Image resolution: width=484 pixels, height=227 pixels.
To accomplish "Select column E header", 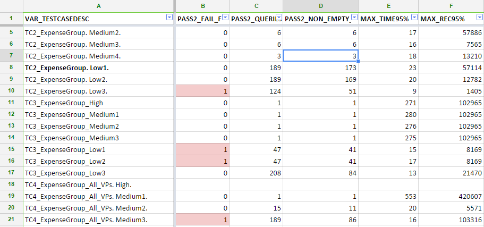I will pyautogui.click(x=388, y=6).
